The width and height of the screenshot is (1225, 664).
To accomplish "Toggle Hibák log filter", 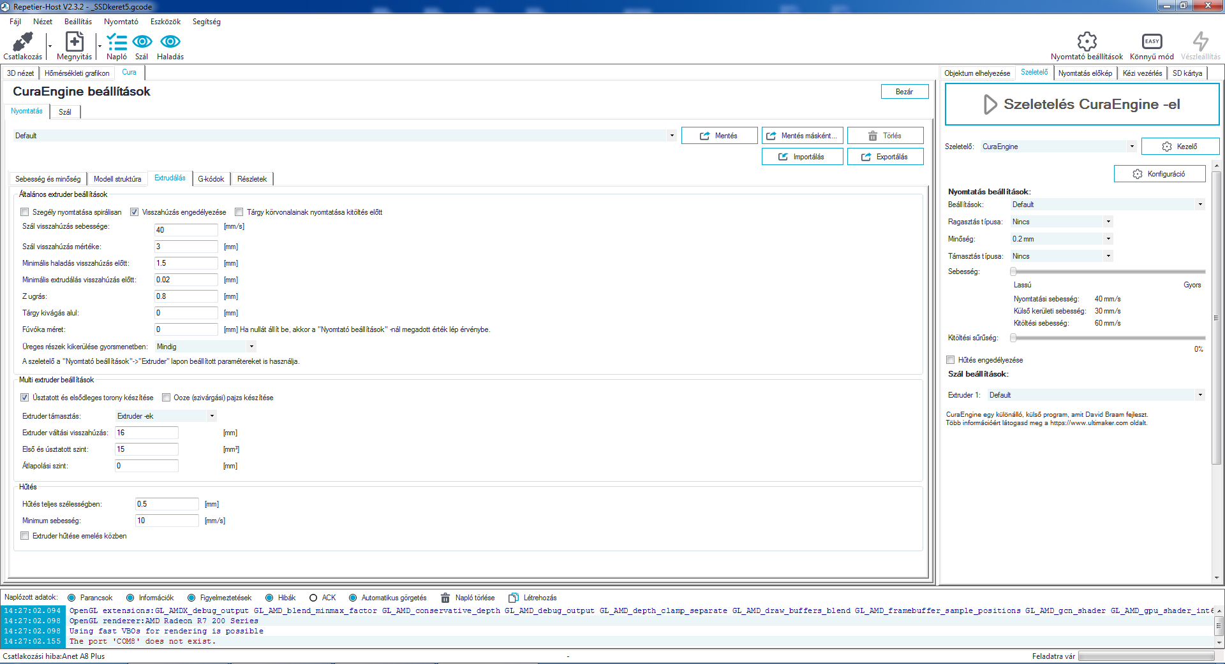I will 269,598.
